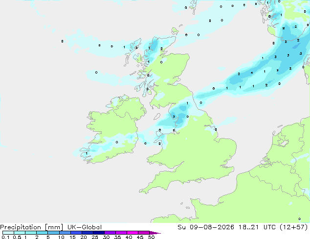Click the '(12+57)' forecast offset text

294,227
